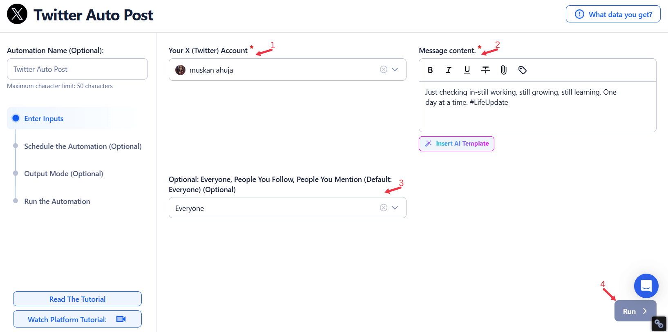Clear the Everyone audience selection
Screen dimensions: 668x332
383,208
